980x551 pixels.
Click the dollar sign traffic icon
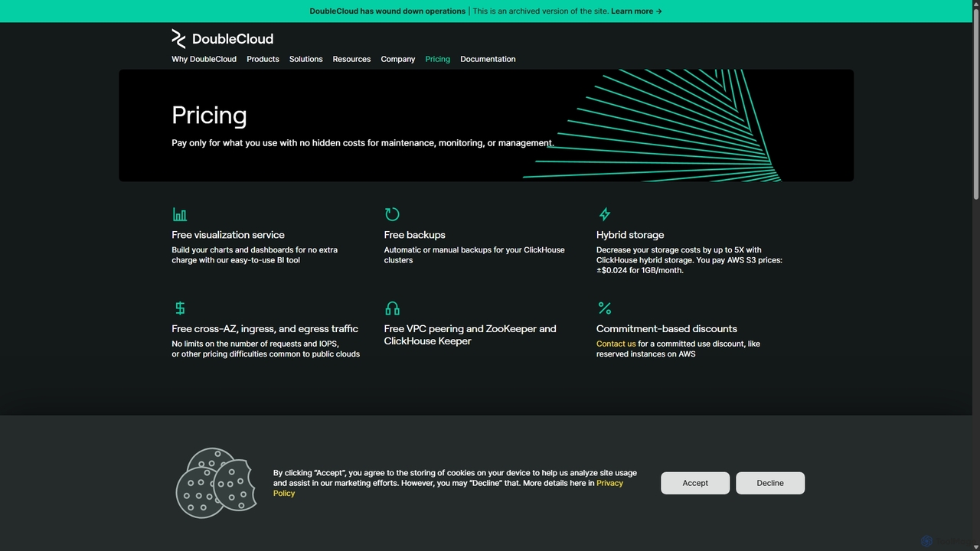180,308
